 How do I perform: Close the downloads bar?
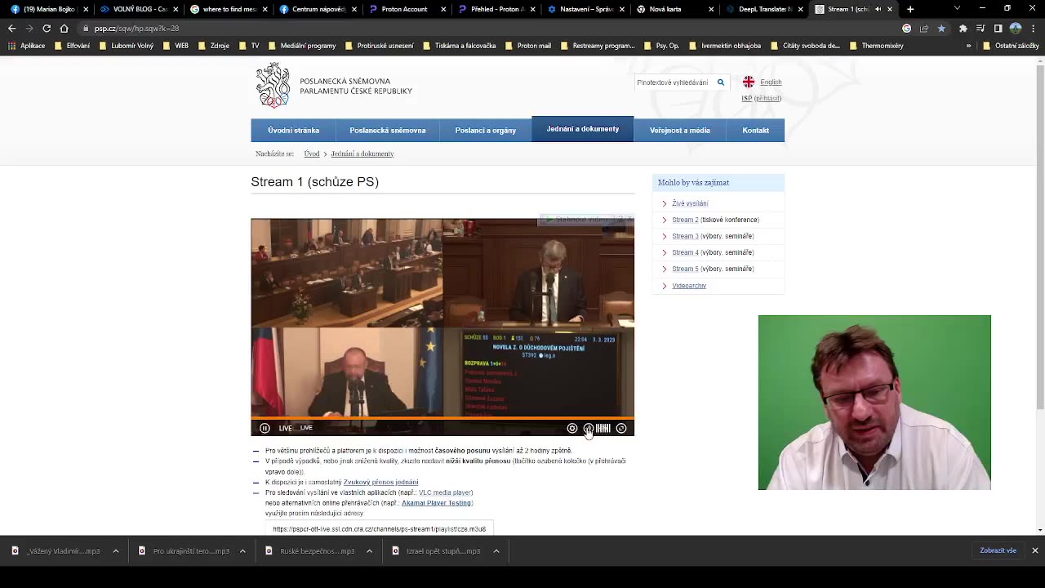[1034, 550]
